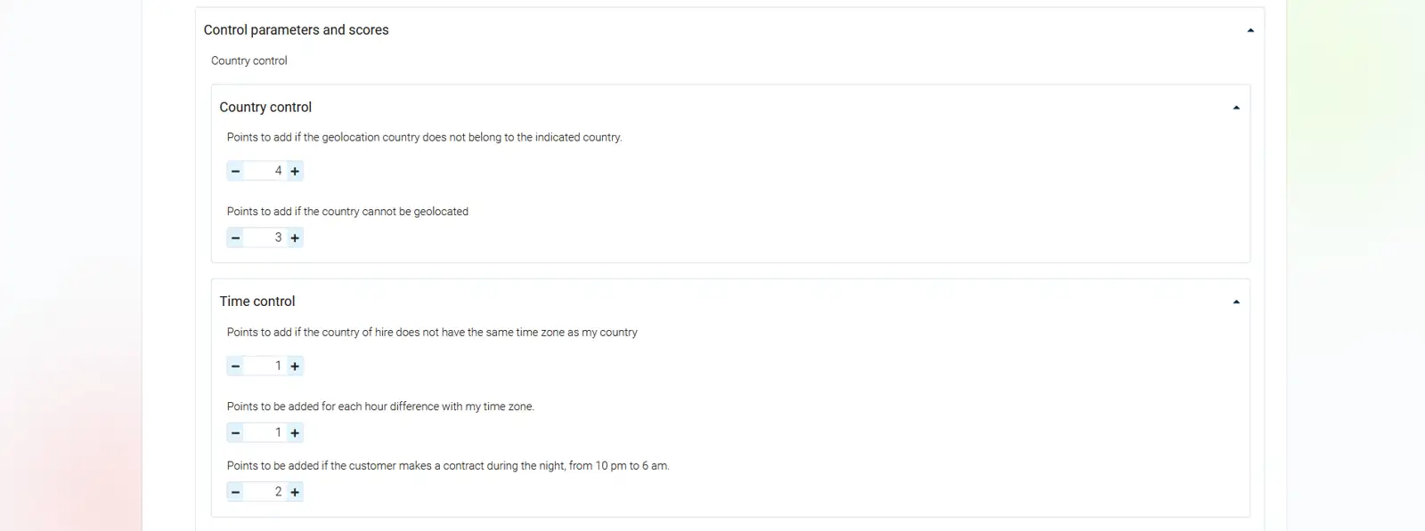The height and width of the screenshot is (531, 1425).
Task: Increase points for different time zone country
Action: pos(295,366)
